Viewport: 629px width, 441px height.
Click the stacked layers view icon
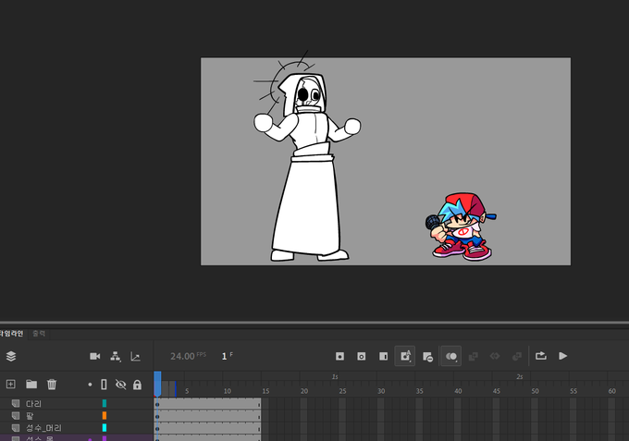(11, 356)
